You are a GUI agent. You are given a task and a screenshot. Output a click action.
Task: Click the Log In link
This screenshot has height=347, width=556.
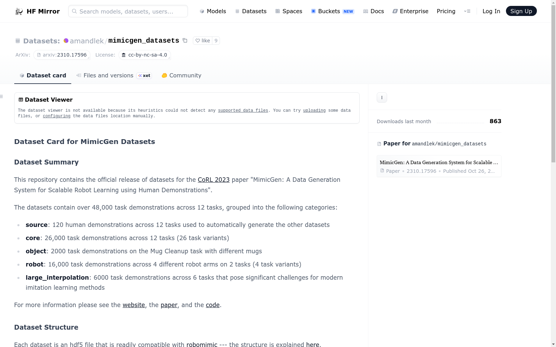[491, 11]
